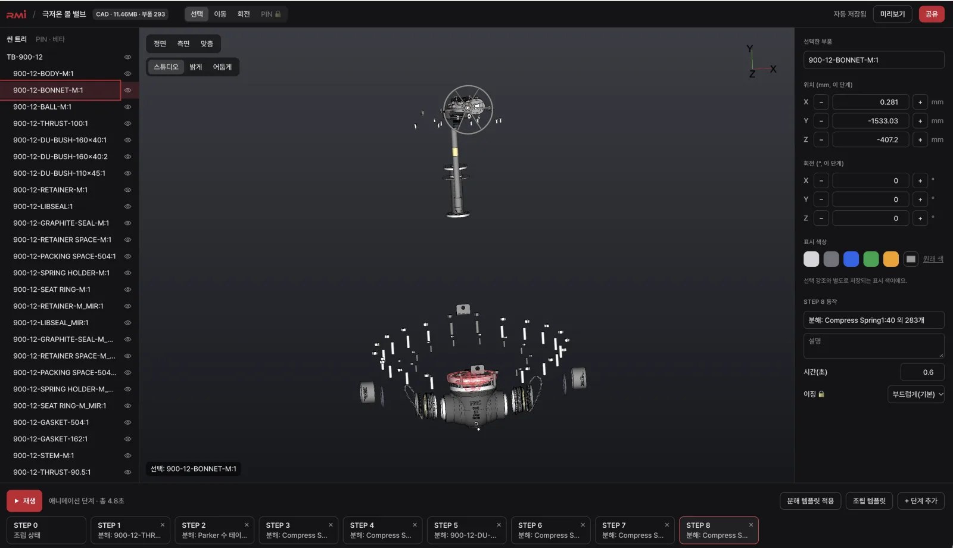Select the STEP 0 조립 상태 card
Viewport: 953px width, 548px height.
(46, 530)
